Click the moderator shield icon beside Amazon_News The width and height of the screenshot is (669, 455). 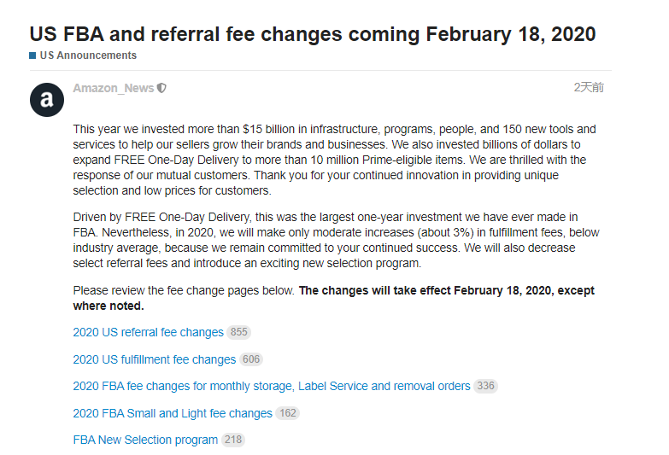click(x=161, y=88)
